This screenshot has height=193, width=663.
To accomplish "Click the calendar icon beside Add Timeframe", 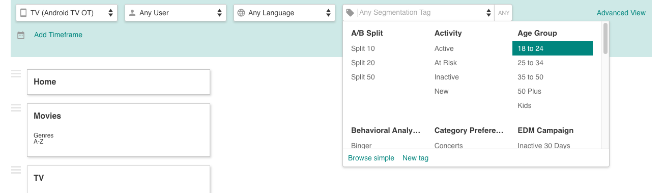I will tap(21, 35).
